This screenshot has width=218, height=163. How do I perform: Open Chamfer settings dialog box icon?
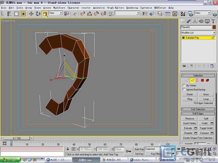[196, 133]
